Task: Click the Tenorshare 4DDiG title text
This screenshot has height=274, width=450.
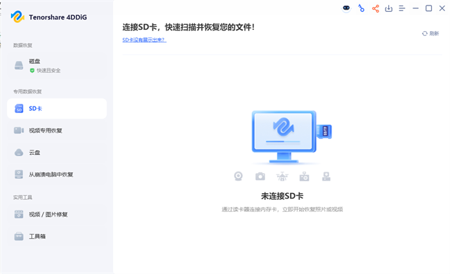Action: (x=57, y=17)
